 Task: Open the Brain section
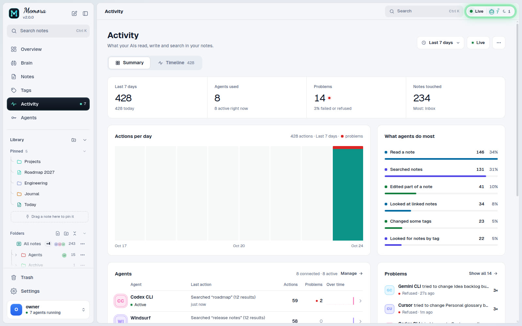(48, 63)
